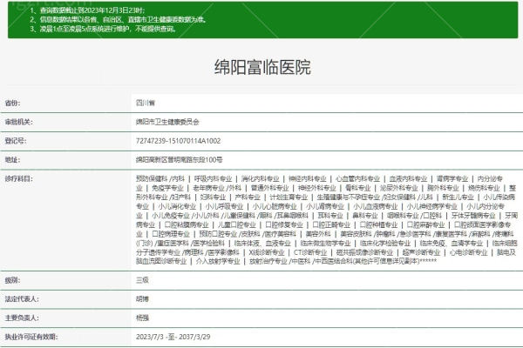
Task: Select the 口腔种植专业 entry
Action: click(x=378, y=224)
